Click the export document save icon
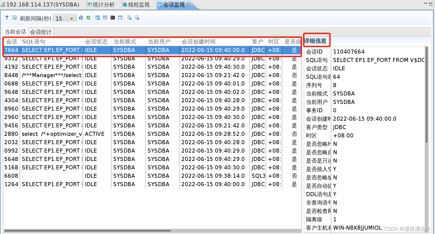The width and height of the screenshot is (435, 234). click(129, 18)
